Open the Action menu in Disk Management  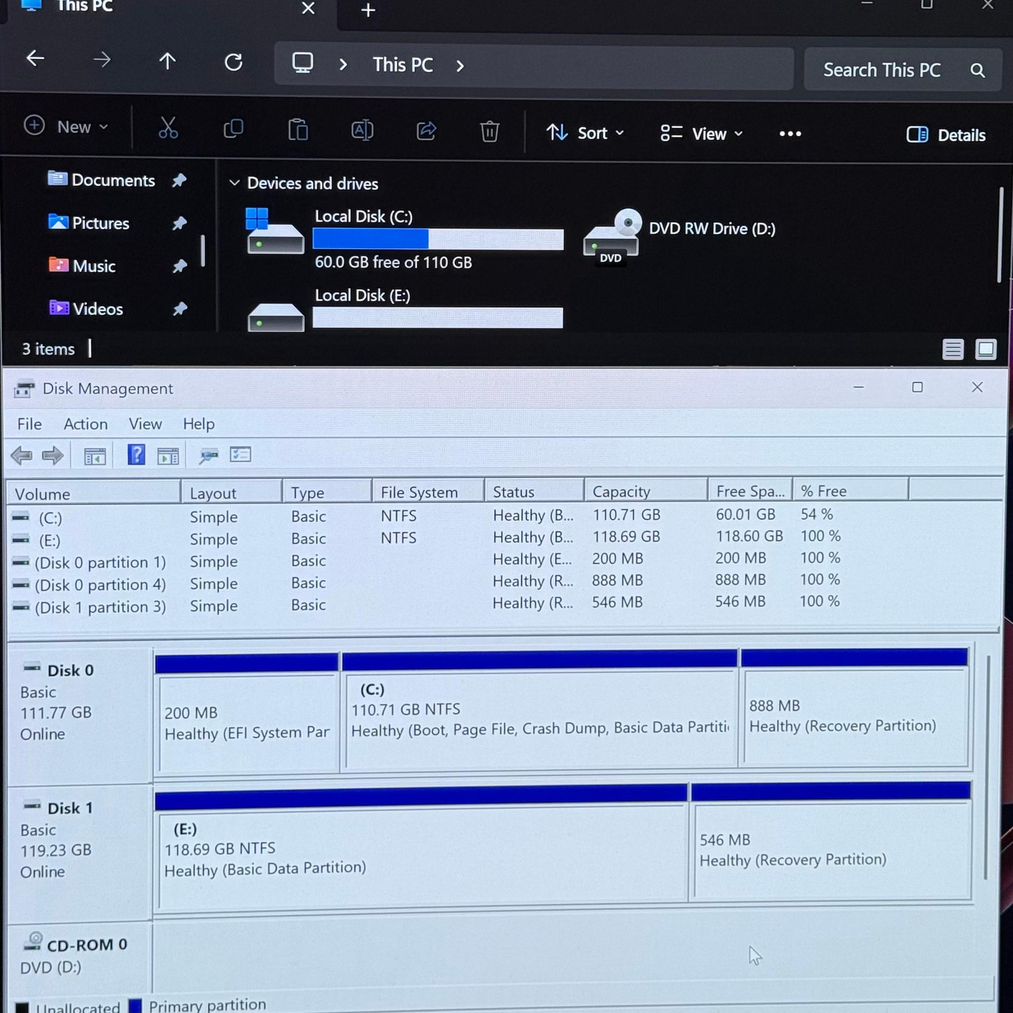[86, 424]
